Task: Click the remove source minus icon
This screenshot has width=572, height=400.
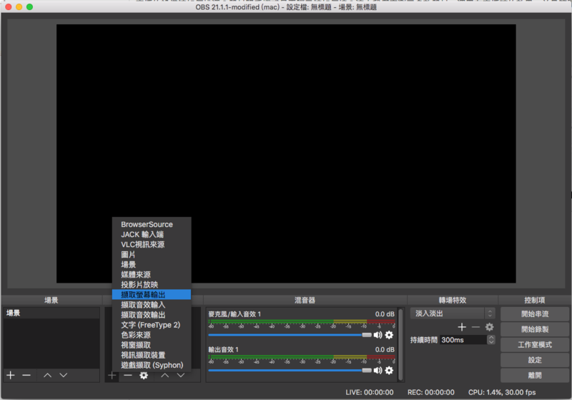Action: coord(127,375)
